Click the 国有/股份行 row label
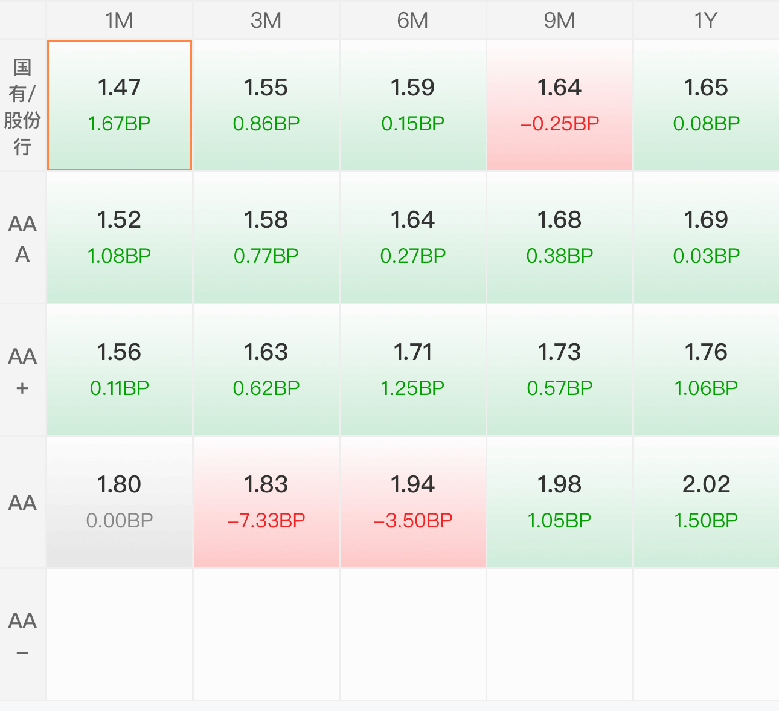Viewport: 779px width, 711px height. pyautogui.click(x=23, y=106)
